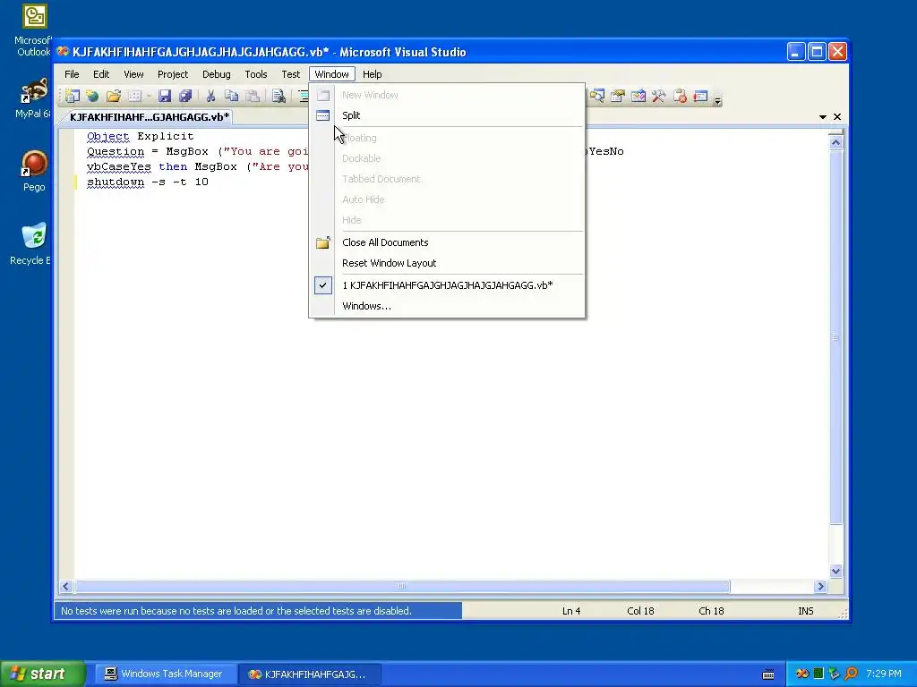Open the Toolbox hammer and wrench icon
The height and width of the screenshot is (687, 917).
(x=658, y=96)
